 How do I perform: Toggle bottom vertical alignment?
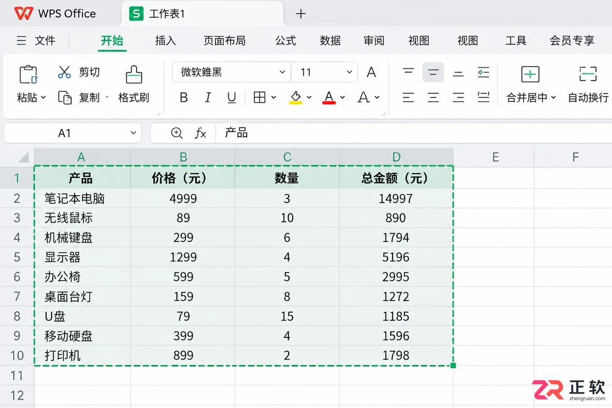point(458,73)
